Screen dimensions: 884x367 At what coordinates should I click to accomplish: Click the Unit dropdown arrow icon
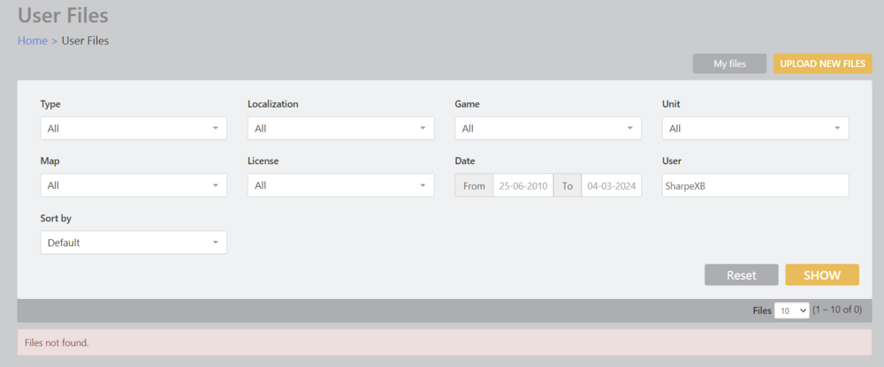tap(837, 129)
